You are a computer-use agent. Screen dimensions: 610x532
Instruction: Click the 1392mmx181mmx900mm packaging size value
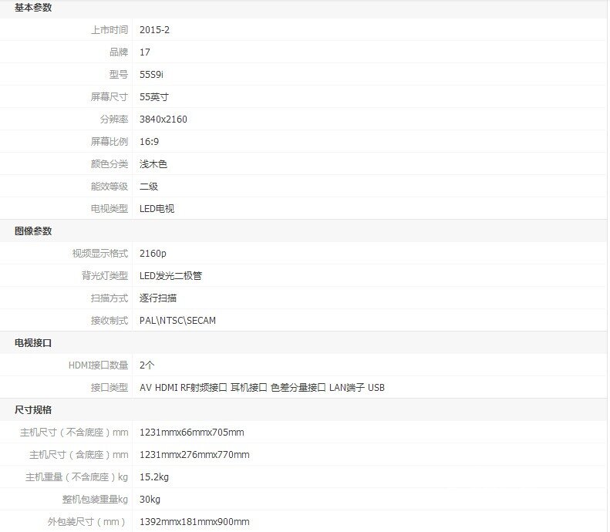pyautogui.click(x=194, y=522)
